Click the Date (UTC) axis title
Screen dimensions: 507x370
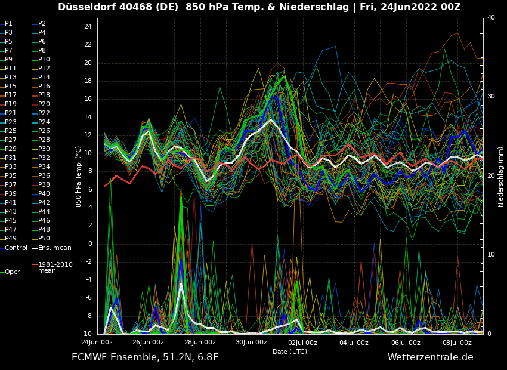pos(290,351)
